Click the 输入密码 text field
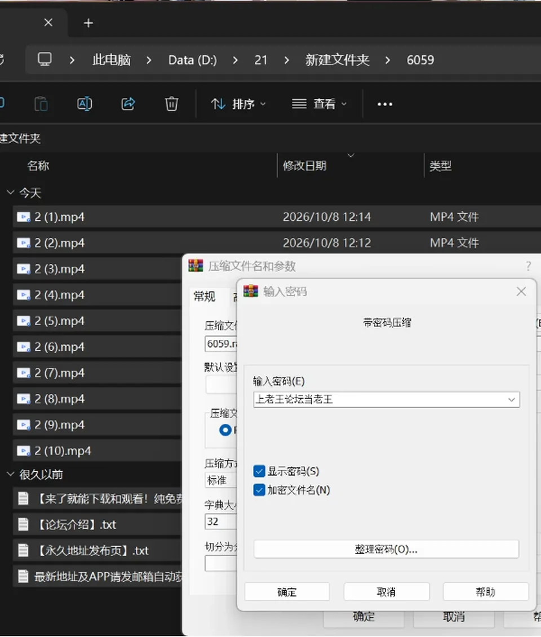 [380, 400]
